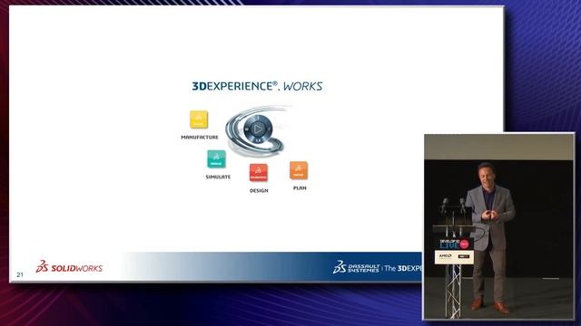
Task: Click the Dassault Systemes logo in footer
Action: pos(357,267)
